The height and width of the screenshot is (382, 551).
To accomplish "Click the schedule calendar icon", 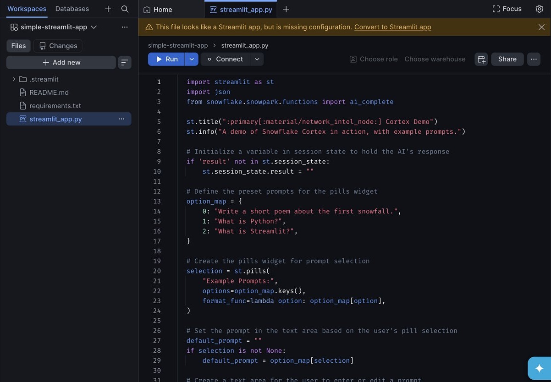I will (481, 59).
